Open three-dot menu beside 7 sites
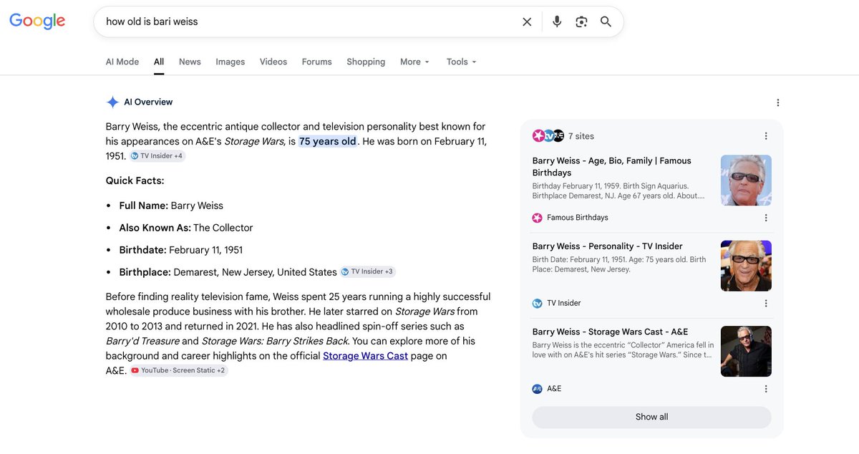Viewport: 859px width, 454px height. (766, 136)
